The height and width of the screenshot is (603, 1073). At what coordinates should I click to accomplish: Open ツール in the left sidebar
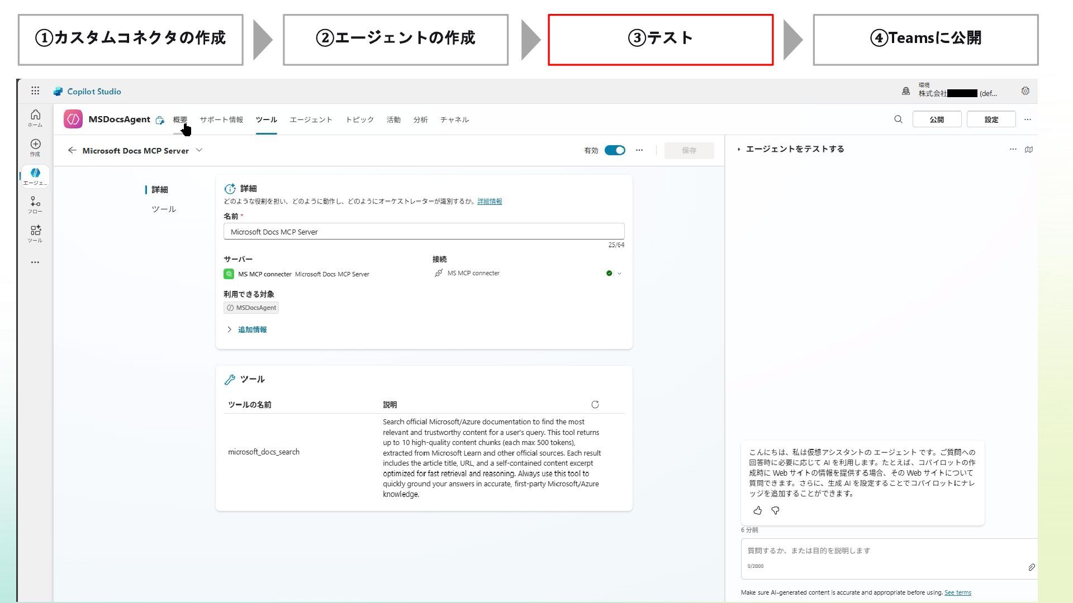coord(35,234)
